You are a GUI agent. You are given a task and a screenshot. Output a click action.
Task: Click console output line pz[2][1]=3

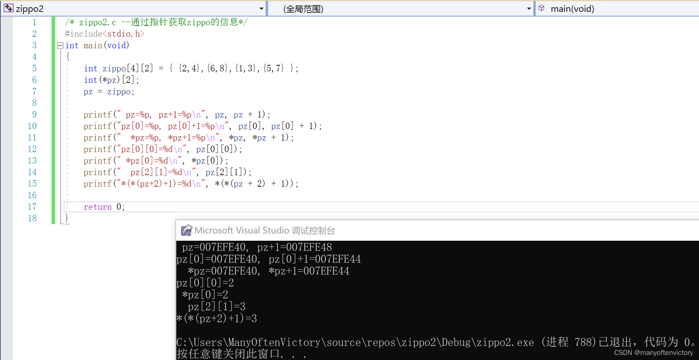point(216,307)
